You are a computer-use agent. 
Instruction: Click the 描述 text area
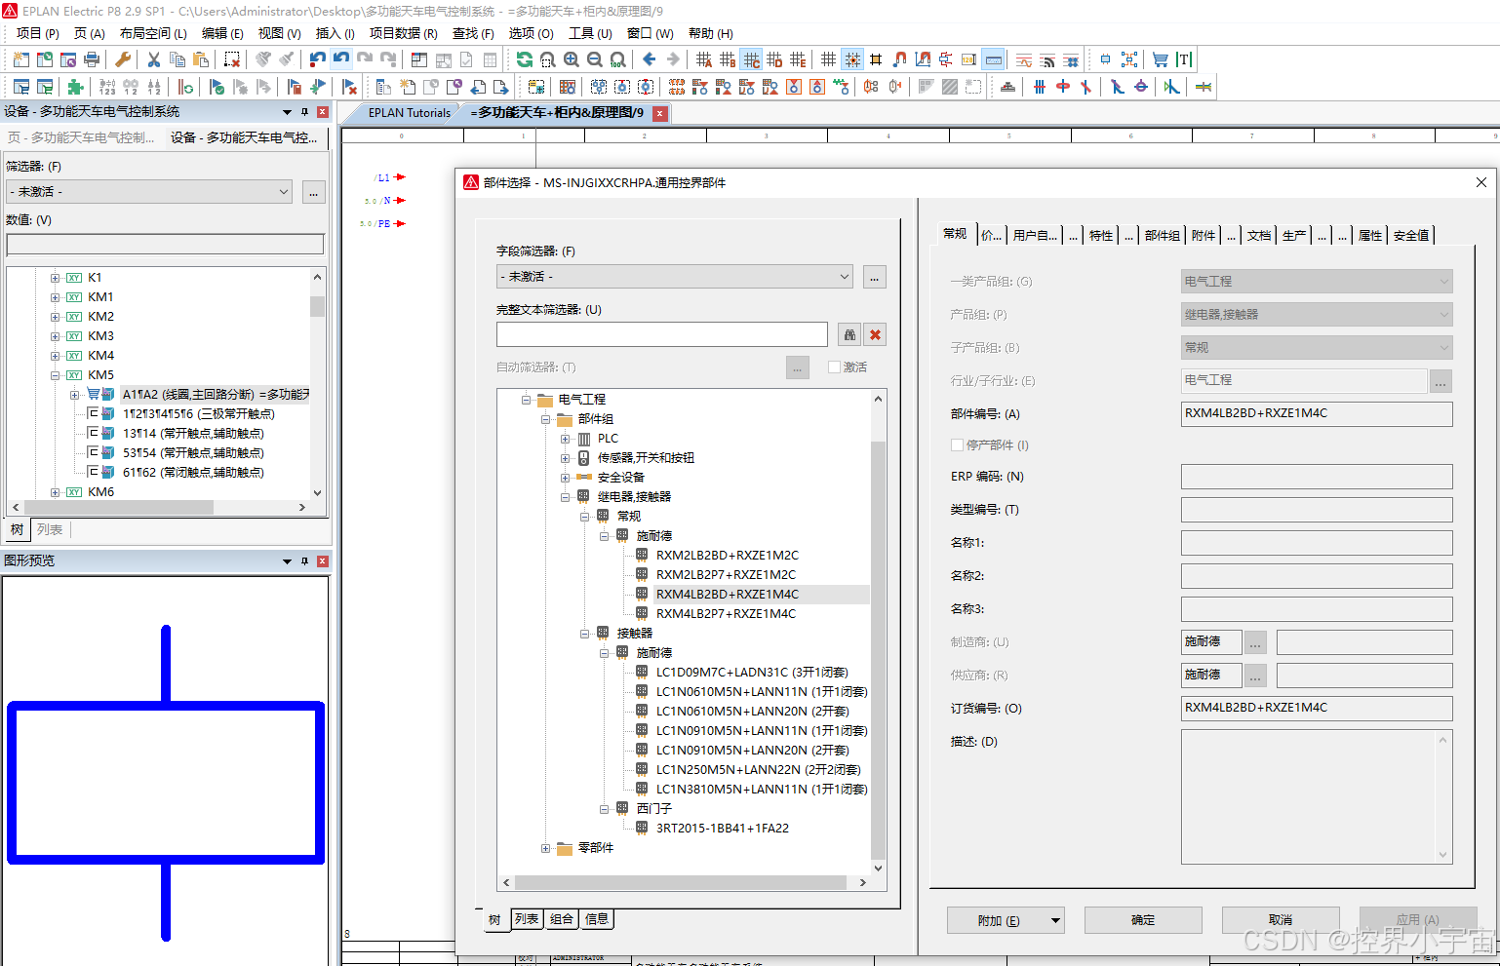pos(1317,796)
